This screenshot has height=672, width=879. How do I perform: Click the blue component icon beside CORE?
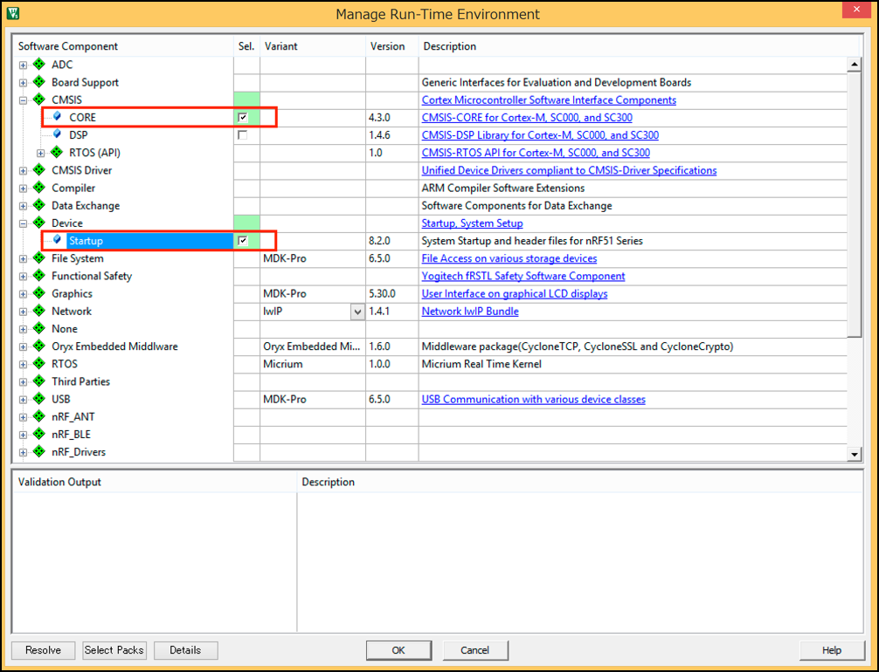point(58,117)
